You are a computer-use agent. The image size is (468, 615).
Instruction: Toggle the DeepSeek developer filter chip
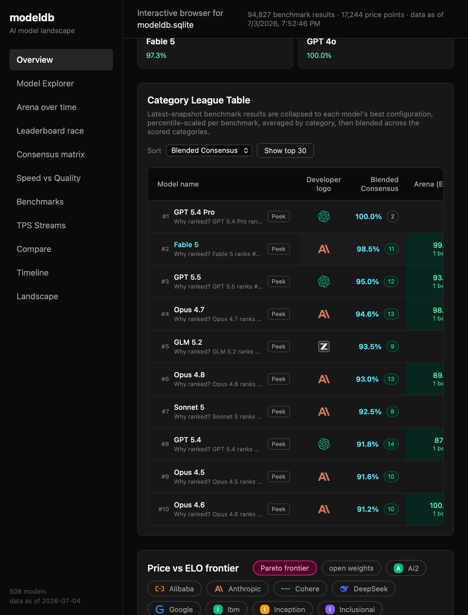364,589
